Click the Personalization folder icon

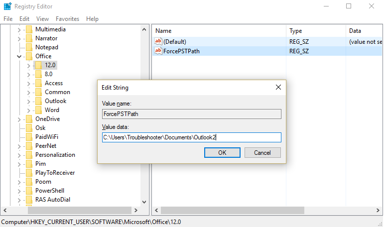coord(29,155)
